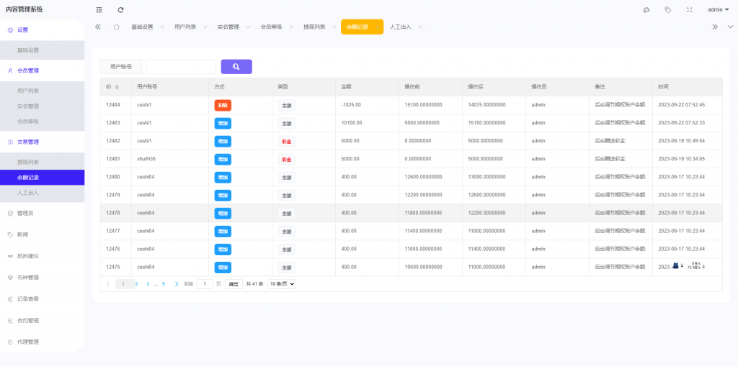This screenshot has width=738, height=366.
Task: Open the admin user dropdown
Action: pyautogui.click(x=718, y=9)
